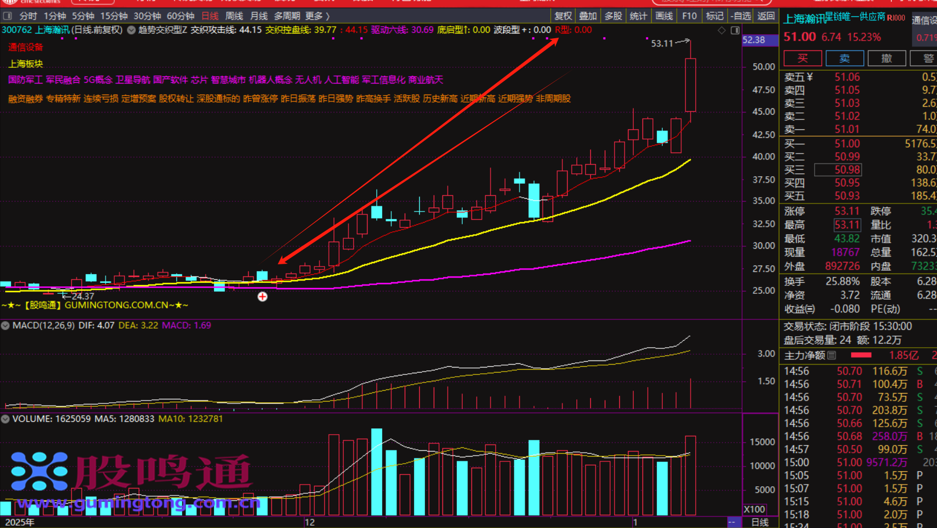Switch to the 60分钟 chart period tab
The width and height of the screenshot is (937, 528).
[x=180, y=16]
